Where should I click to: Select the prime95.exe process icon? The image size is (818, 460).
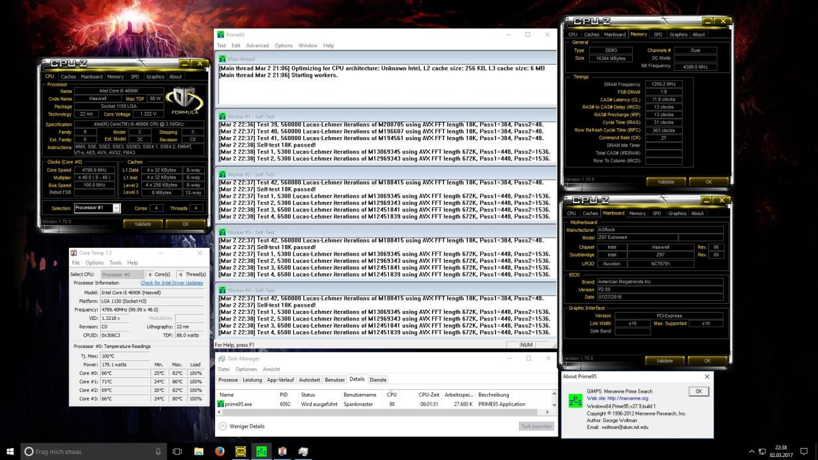[221, 404]
